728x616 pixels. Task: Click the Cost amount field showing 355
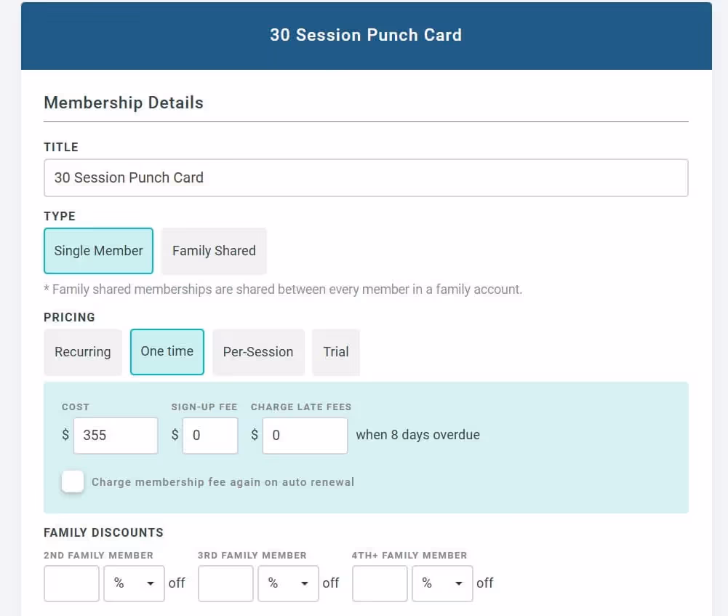tap(115, 435)
